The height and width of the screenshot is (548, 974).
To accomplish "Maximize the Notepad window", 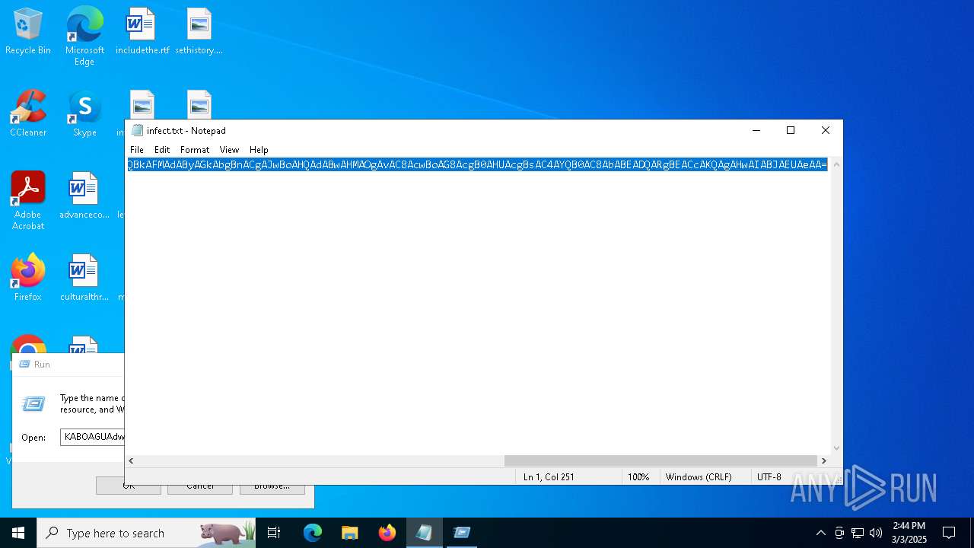I will tap(791, 131).
